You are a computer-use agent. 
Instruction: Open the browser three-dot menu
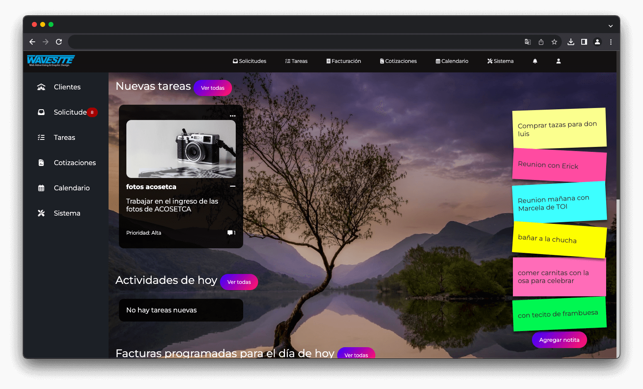click(x=611, y=42)
